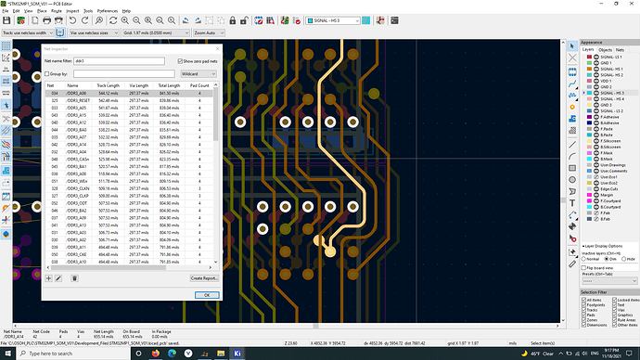Click trash delete icon in Net Inspector
The image size is (640, 360).
[x=74, y=278]
